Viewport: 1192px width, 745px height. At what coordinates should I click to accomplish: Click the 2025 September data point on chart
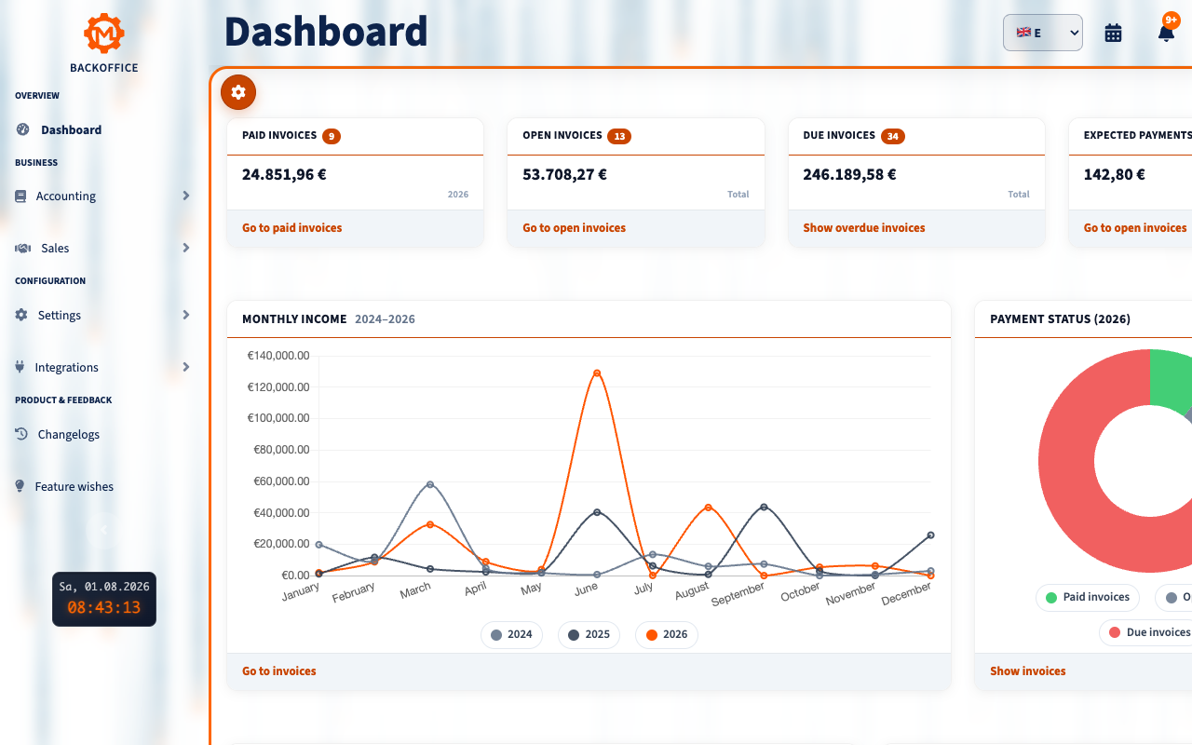click(765, 508)
